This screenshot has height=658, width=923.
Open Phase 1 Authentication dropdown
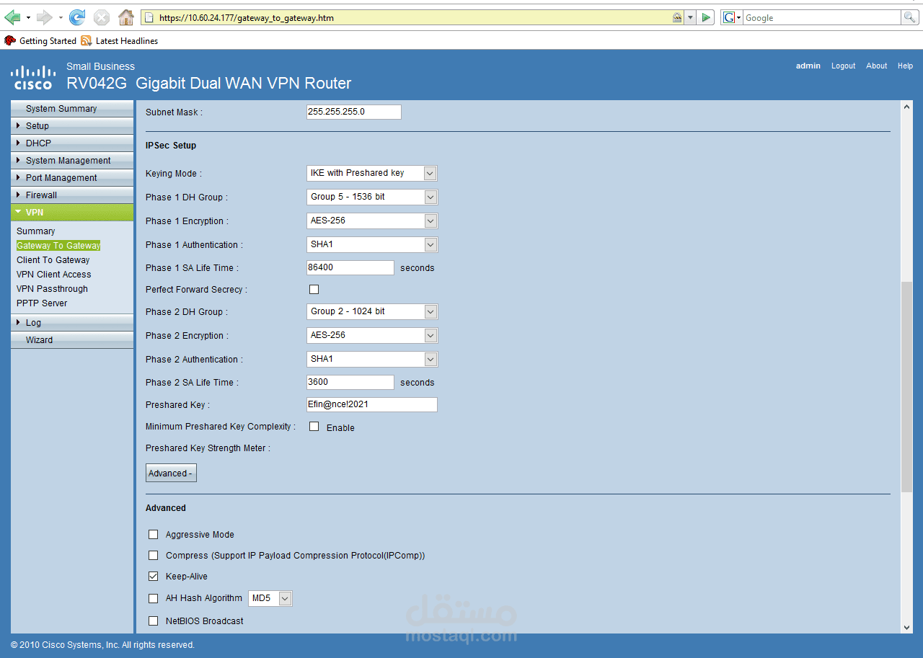(372, 244)
